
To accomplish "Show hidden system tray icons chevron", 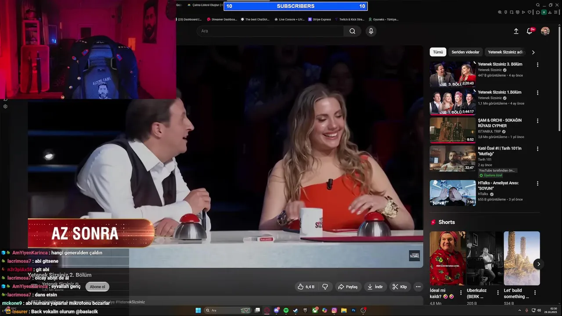I will 519,310.
